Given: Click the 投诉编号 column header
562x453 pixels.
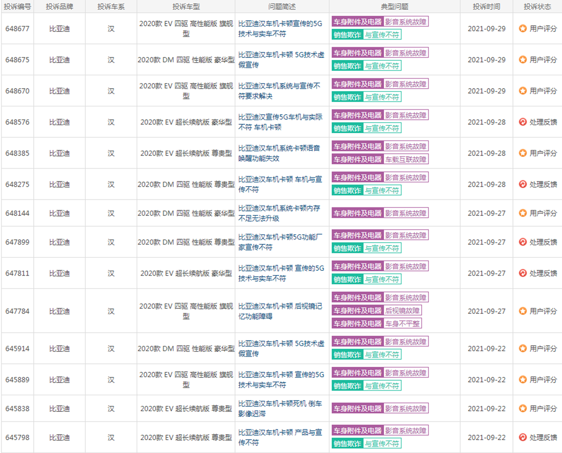Looking at the screenshot, I should pyautogui.click(x=17, y=6).
